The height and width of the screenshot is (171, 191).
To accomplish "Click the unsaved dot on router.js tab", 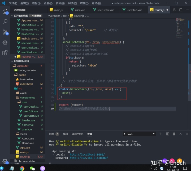I will pyautogui.click(x=167, y=10).
